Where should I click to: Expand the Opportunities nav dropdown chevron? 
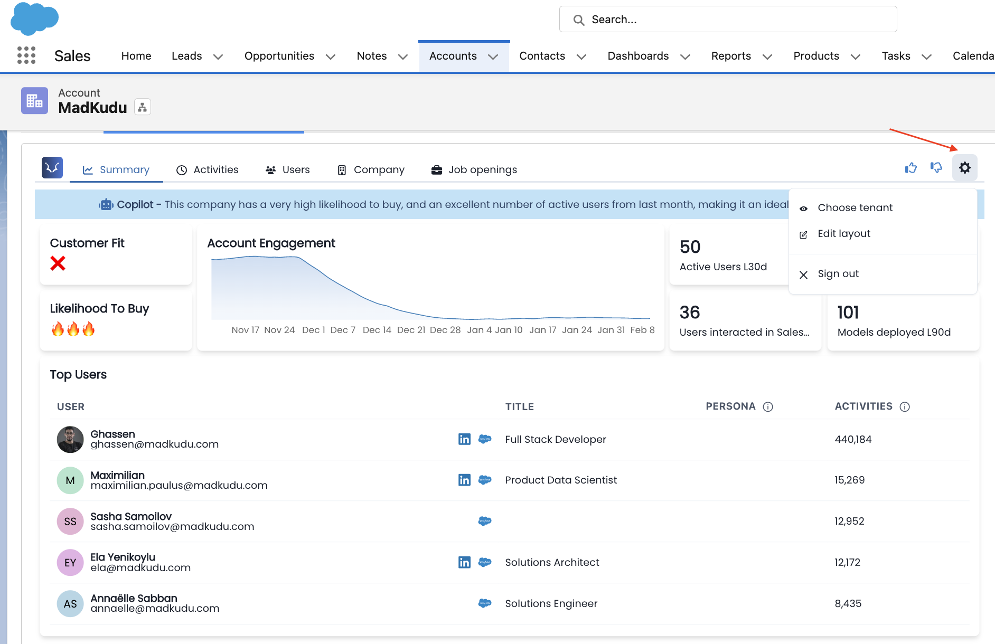331,56
